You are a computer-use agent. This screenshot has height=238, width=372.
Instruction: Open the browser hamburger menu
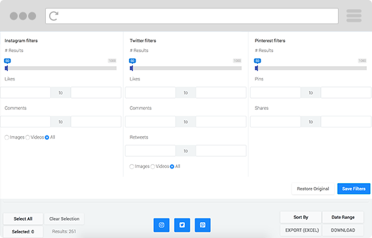(x=354, y=16)
